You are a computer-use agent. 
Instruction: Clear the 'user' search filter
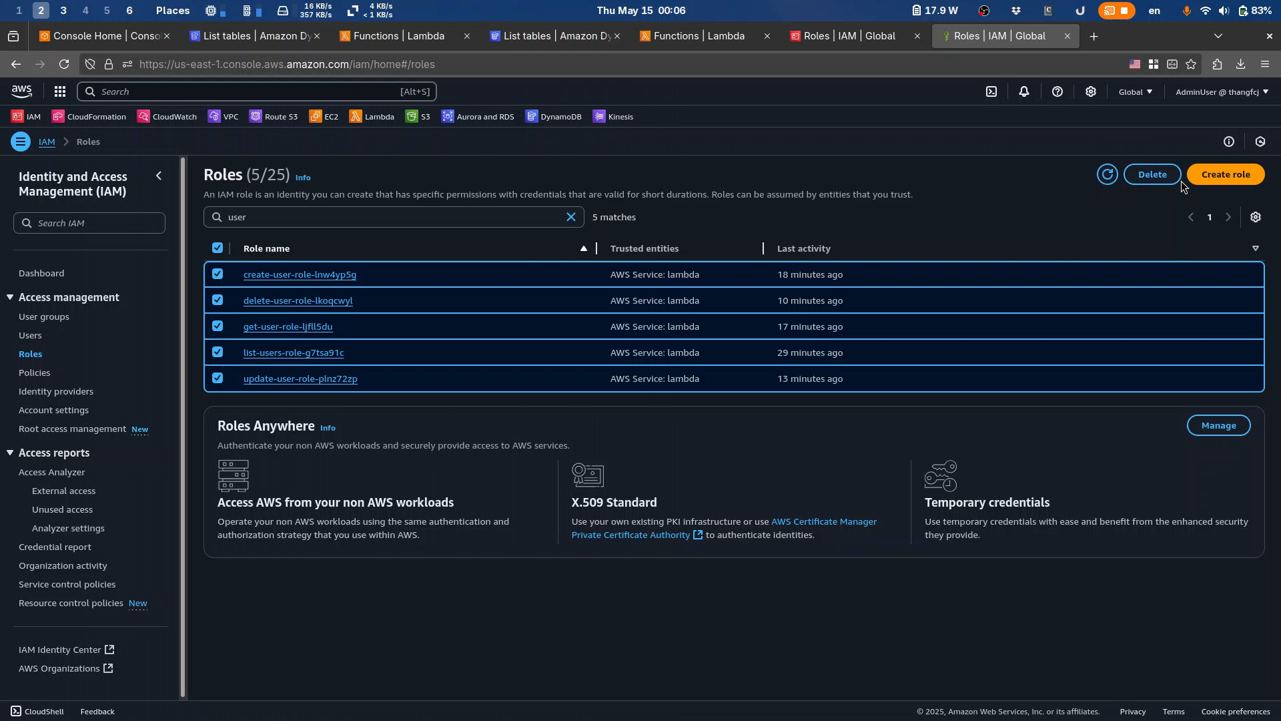[571, 217]
